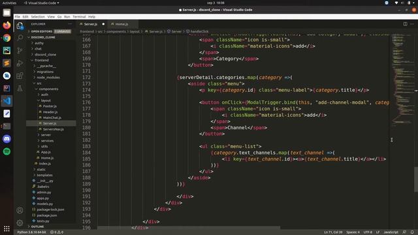Viewport: 418px width, 235px height.
Task: Open the Manage gear menu
Action: point(20,223)
